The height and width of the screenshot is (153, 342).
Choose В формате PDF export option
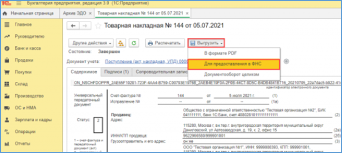234,53
